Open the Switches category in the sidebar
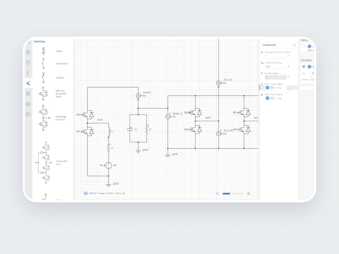339x254 pixels. 28,83
